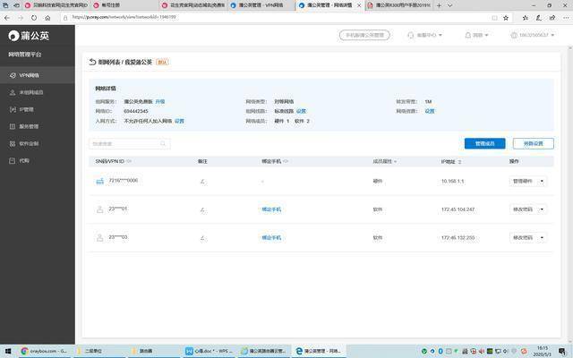Click the address bar URL

pyautogui.click(x=124, y=17)
